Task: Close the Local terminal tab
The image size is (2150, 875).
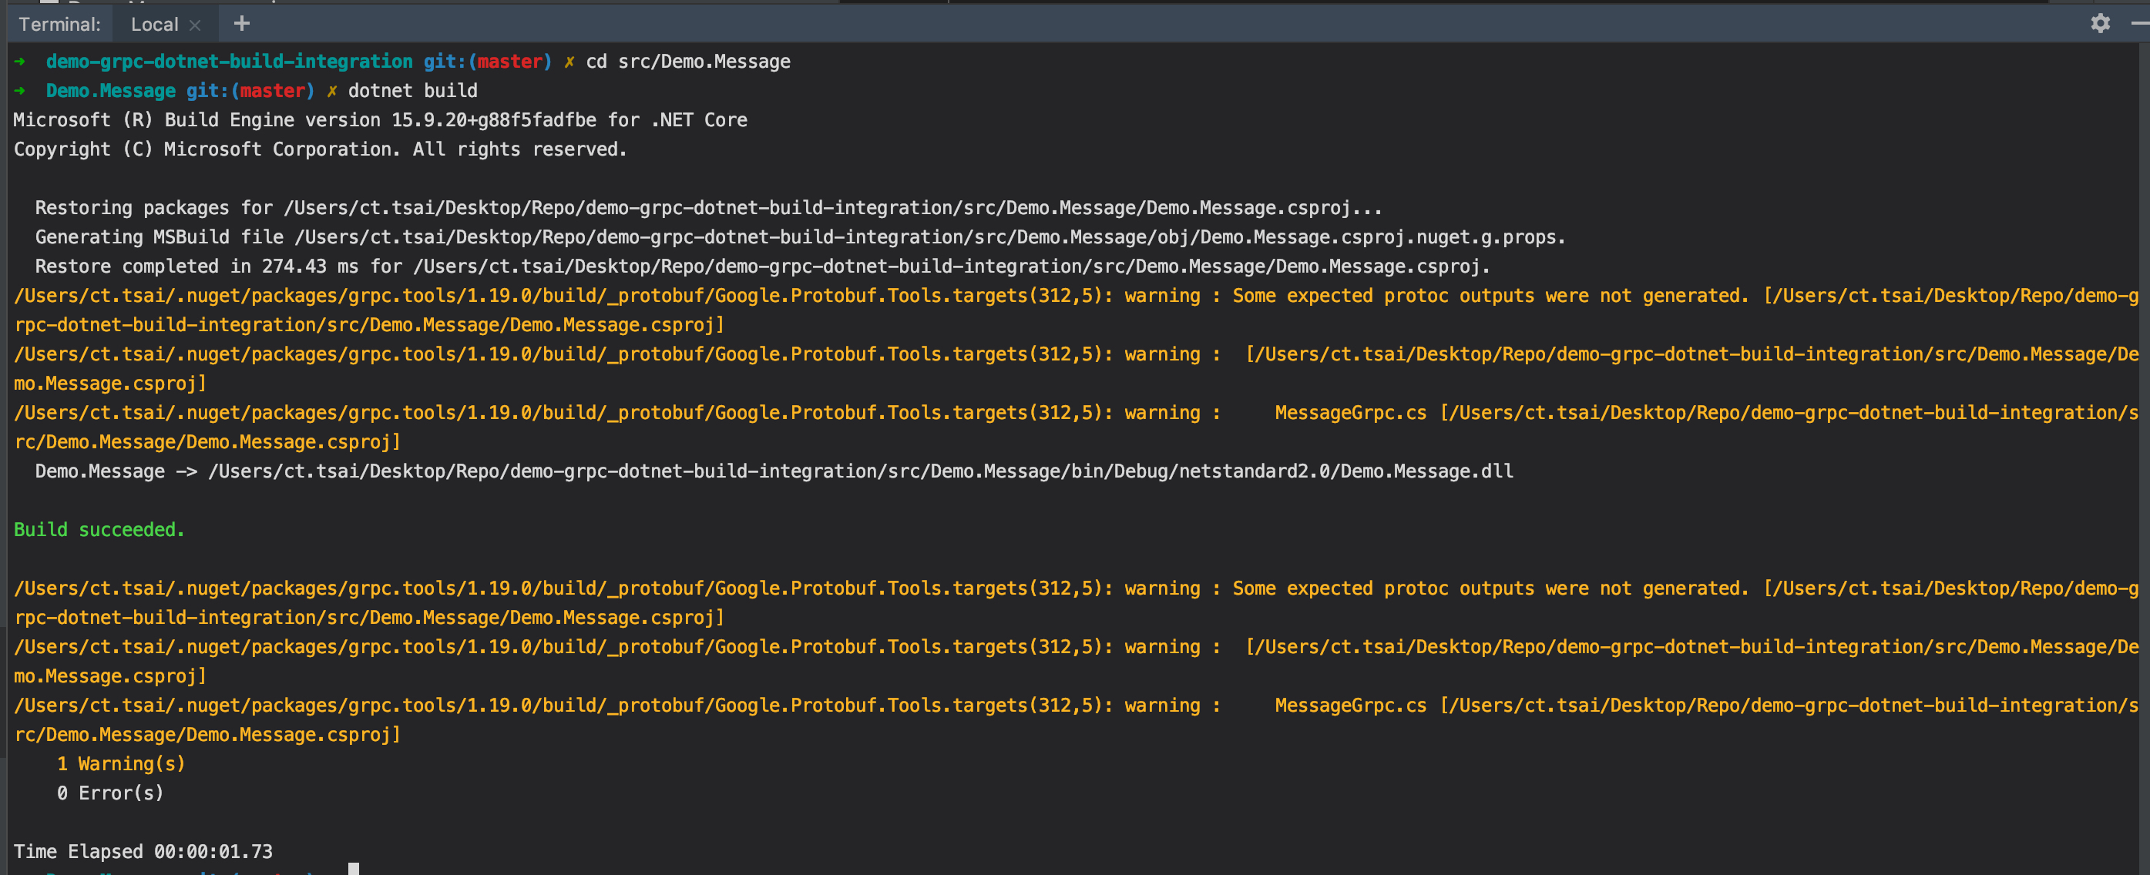Action: pos(195,25)
